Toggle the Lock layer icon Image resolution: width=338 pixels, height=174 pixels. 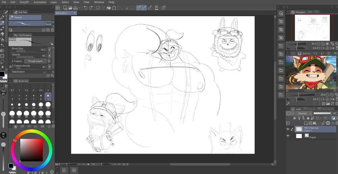308,118
